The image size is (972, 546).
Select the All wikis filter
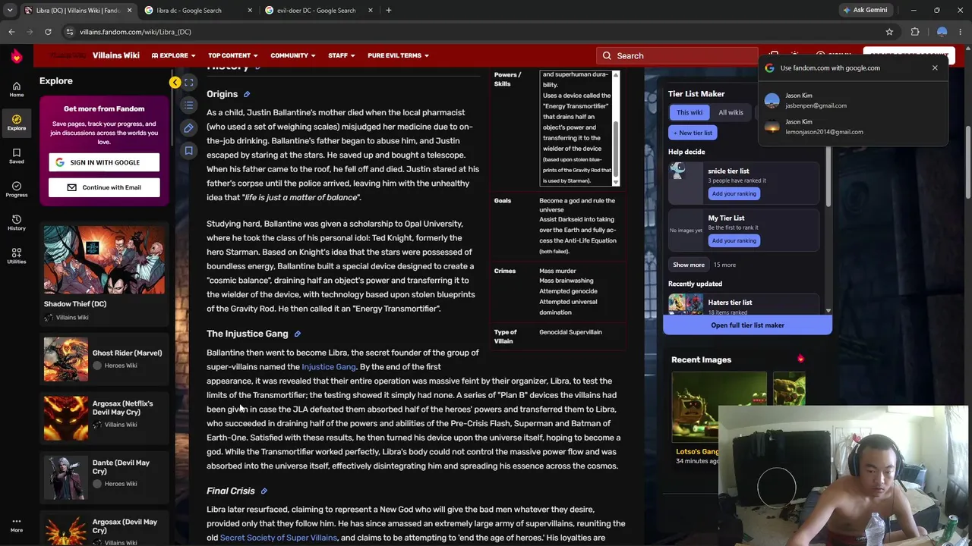(x=731, y=112)
